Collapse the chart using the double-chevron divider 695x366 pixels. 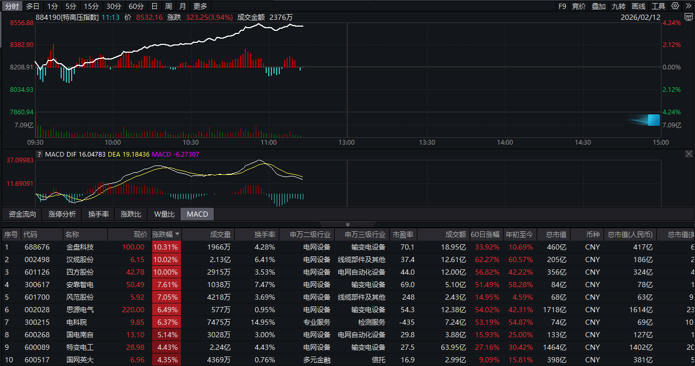click(x=347, y=224)
